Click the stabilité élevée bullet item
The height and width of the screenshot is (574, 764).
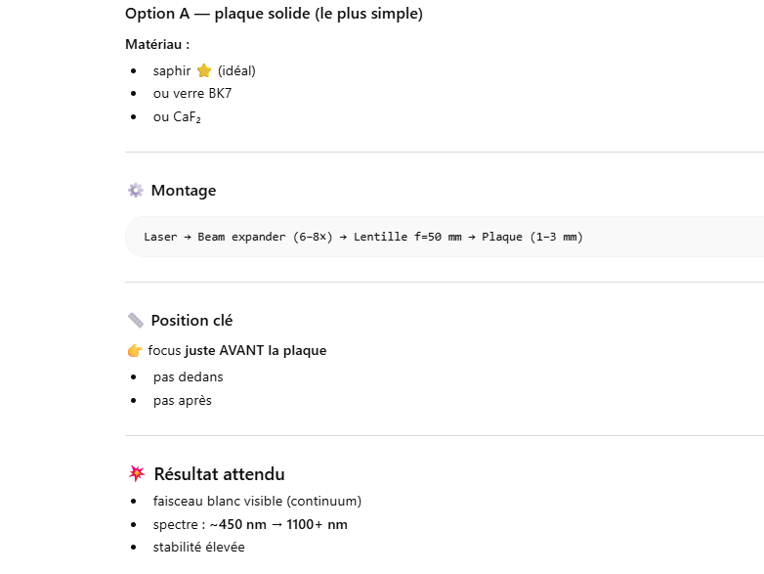[199, 548]
